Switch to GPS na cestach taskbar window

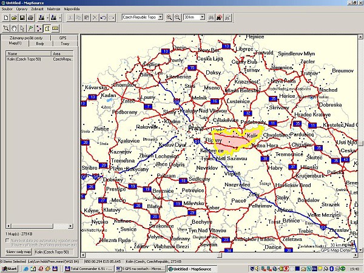click(x=141, y=269)
